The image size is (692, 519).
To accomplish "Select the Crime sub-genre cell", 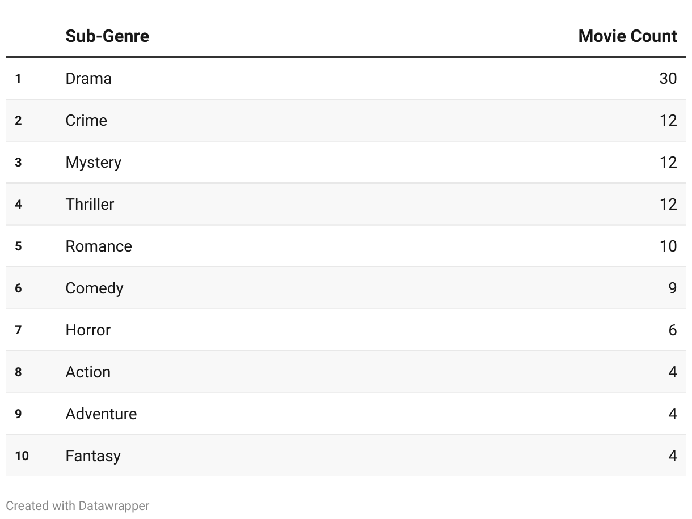I will pyautogui.click(x=86, y=120).
